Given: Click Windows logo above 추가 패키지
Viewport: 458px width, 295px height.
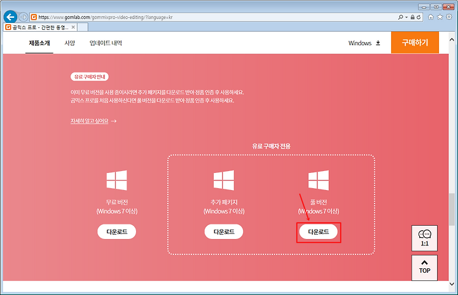Looking at the screenshot, I should tap(224, 180).
